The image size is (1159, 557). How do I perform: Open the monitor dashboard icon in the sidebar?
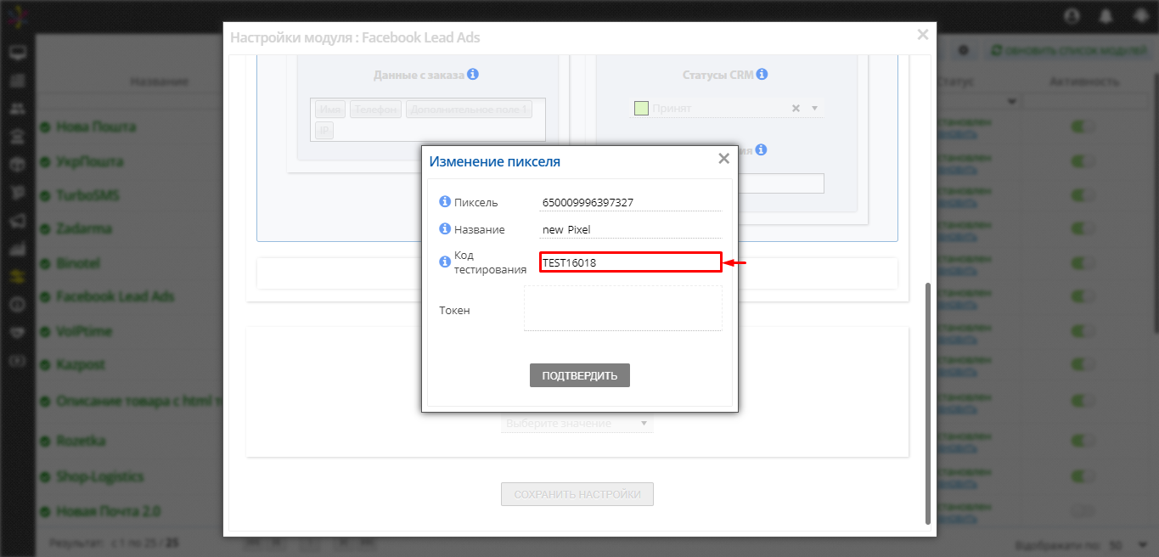(17, 53)
